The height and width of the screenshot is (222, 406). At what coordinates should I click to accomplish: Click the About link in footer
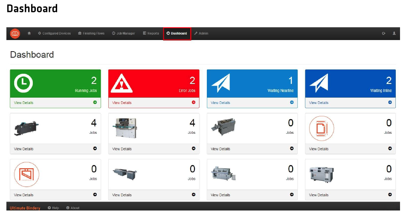pos(73,208)
